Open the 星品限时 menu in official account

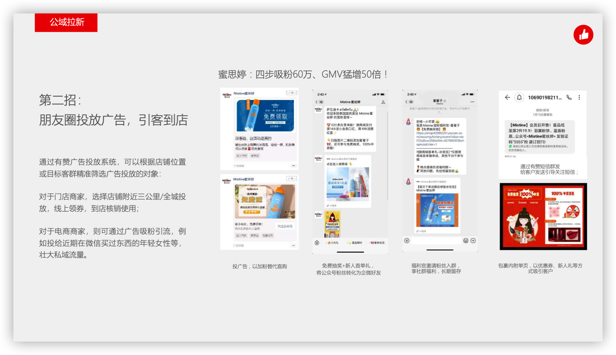click(x=355, y=243)
